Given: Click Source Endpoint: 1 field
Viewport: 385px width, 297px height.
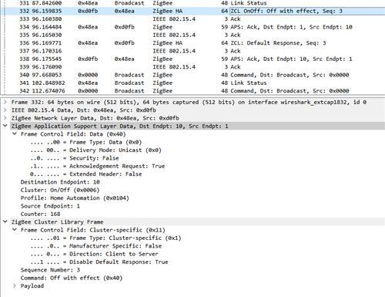Looking at the screenshot, I should coord(50,206).
